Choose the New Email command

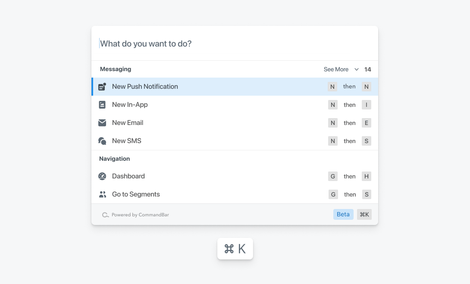235,123
